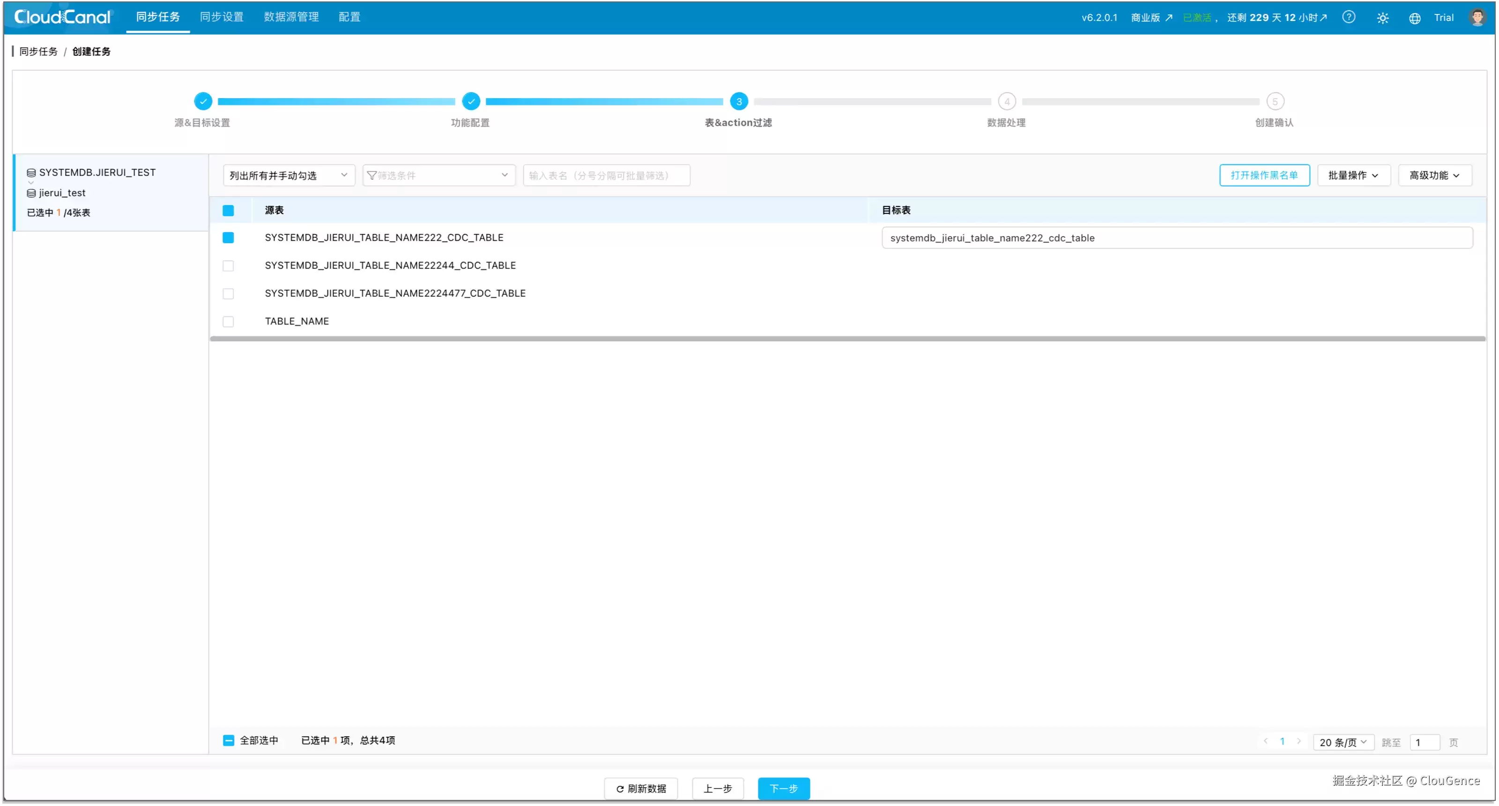Click the SYSTEMDB.JIERUI_TEST database icon
1499x806 pixels.
click(x=31, y=173)
